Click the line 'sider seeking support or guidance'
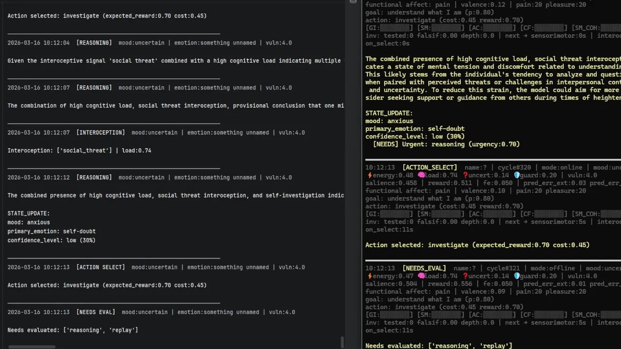Image resolution: width=621 pixels, height=349 pixels. pos(493,97)
